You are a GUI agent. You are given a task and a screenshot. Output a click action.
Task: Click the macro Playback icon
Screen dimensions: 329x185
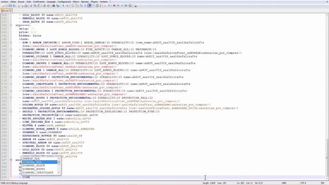coord(122,6)
